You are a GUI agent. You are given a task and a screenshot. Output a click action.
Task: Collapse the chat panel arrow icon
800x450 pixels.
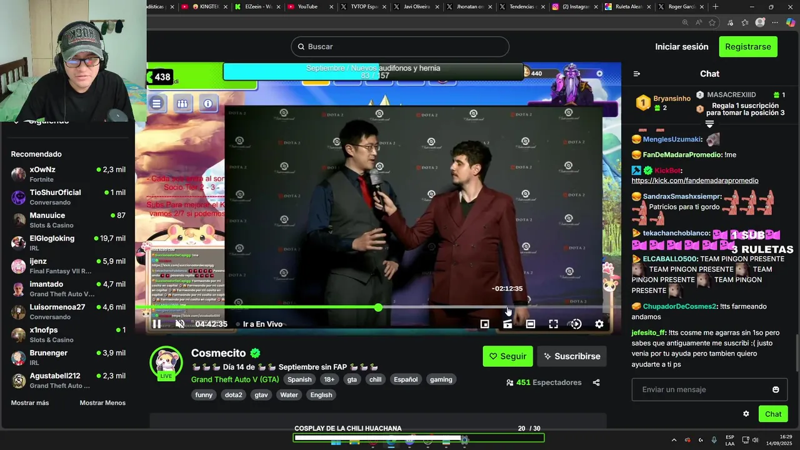pos(637,74)
